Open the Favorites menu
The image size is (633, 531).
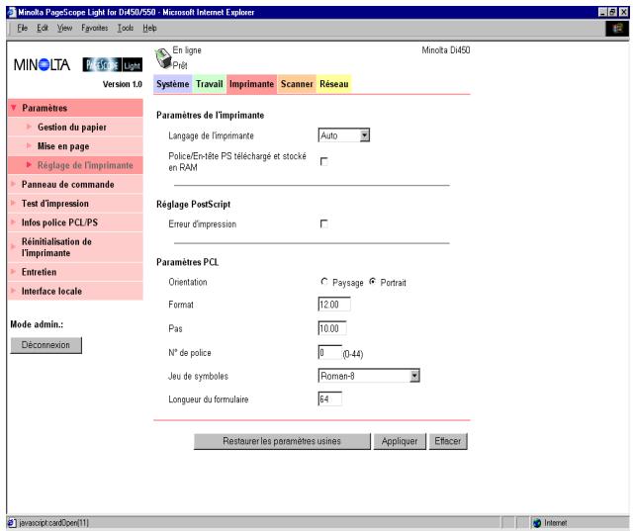coord(95,28)
